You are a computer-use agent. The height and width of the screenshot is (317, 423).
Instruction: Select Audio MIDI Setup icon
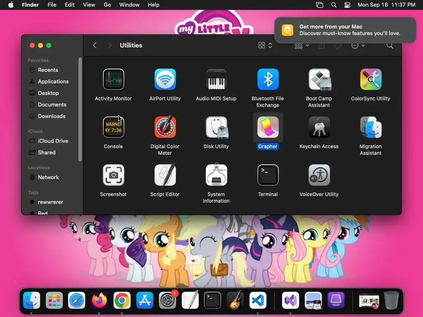216,79
